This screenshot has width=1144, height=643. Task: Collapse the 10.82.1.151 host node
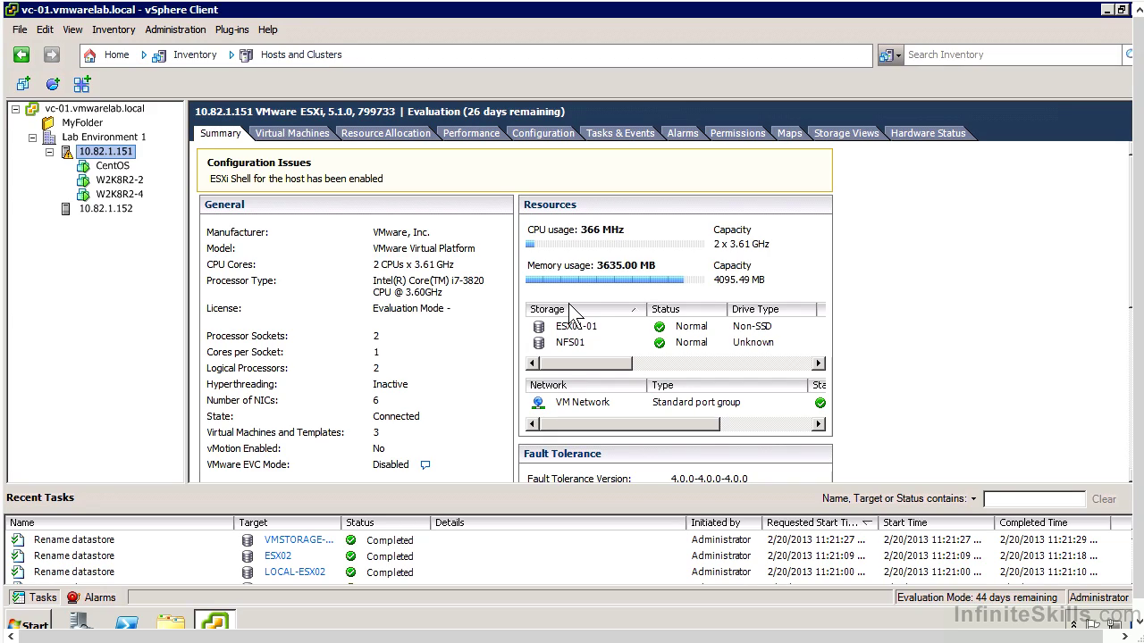pos(49,152)
